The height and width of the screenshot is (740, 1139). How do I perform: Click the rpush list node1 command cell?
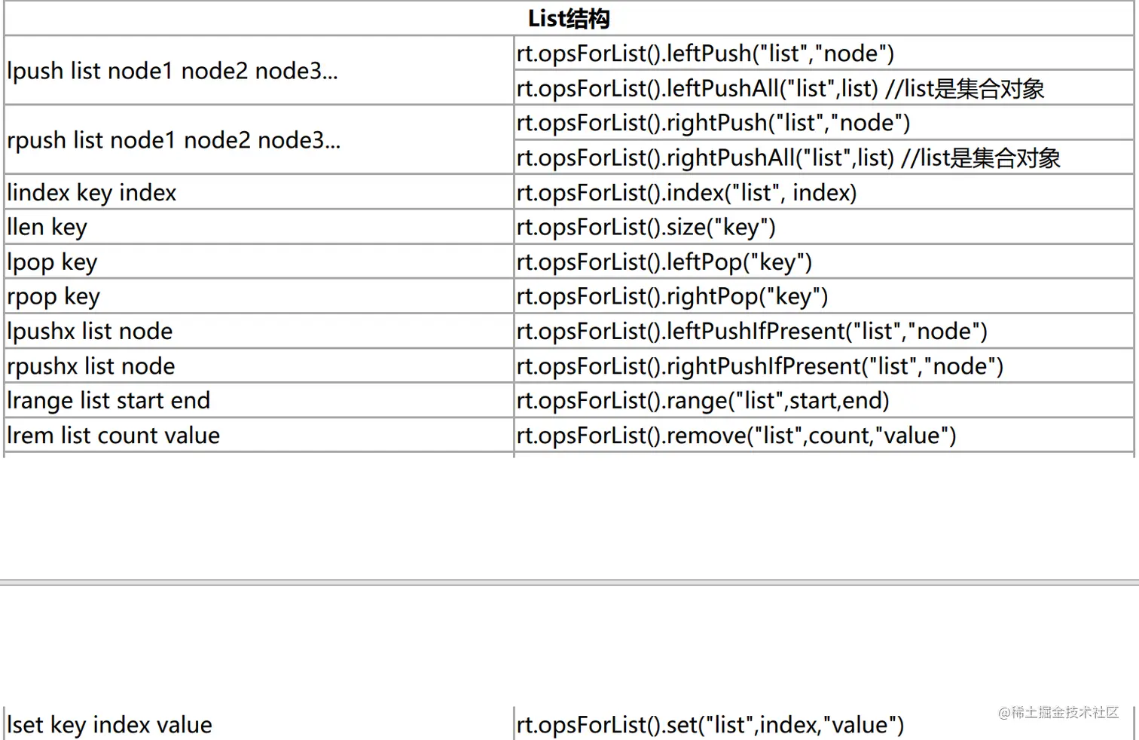click(174, 140)
